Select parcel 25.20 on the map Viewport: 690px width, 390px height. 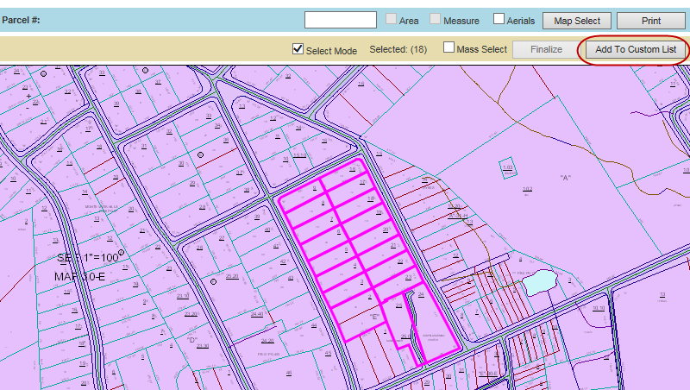coord(231,276)
